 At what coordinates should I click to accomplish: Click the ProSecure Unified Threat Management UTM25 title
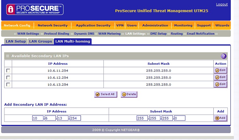pos(162,11)
